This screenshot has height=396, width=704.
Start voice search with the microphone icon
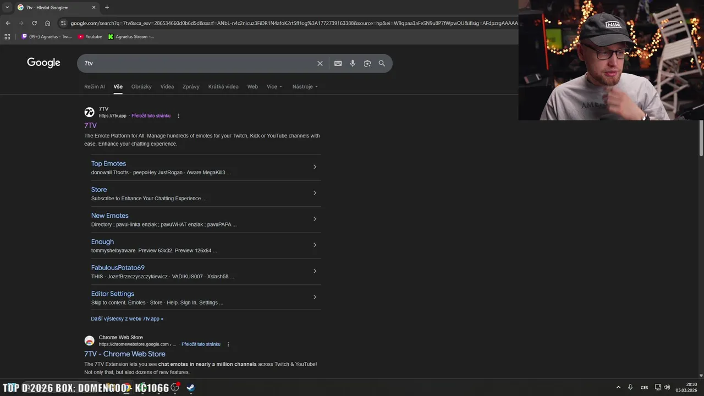(x=353, y=63)
